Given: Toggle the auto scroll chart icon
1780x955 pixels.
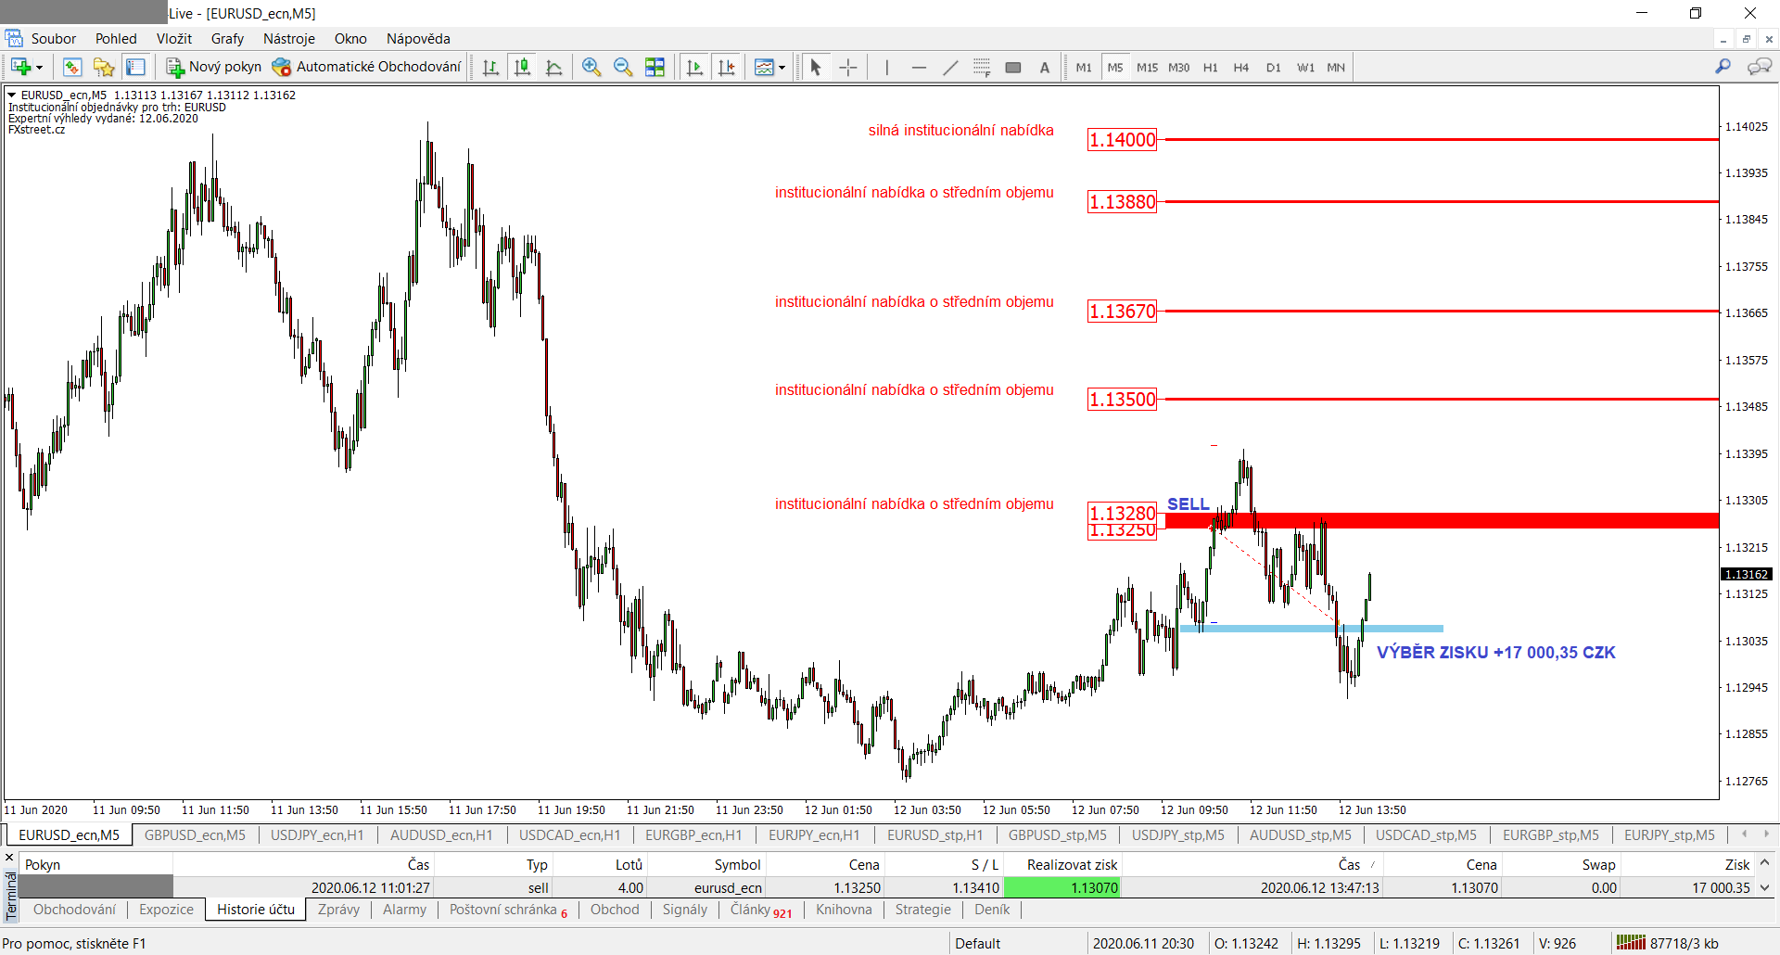Looking at the screenshot, I should (694, 67).
